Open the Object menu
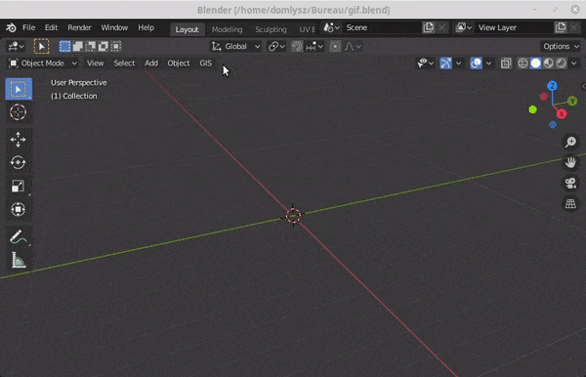Image resolution: width=586 pixels, height=377 pixels. click(179, 63)
